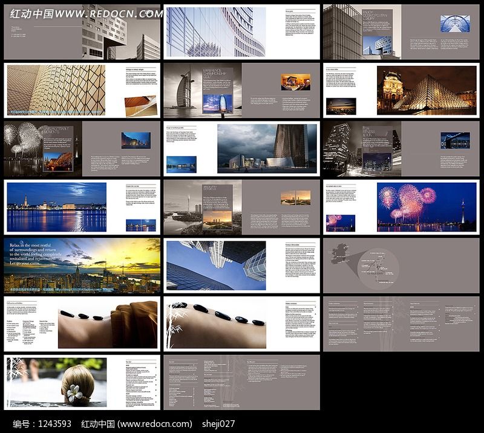This screenshot has height=433, width=484.
Task: Click the '编号：1243593' text
Action: 42,424
